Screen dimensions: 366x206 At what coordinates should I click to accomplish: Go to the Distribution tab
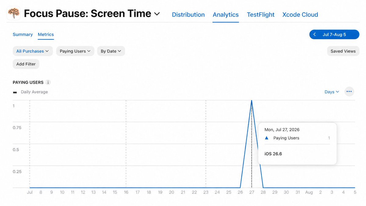[x=188, y=15]
